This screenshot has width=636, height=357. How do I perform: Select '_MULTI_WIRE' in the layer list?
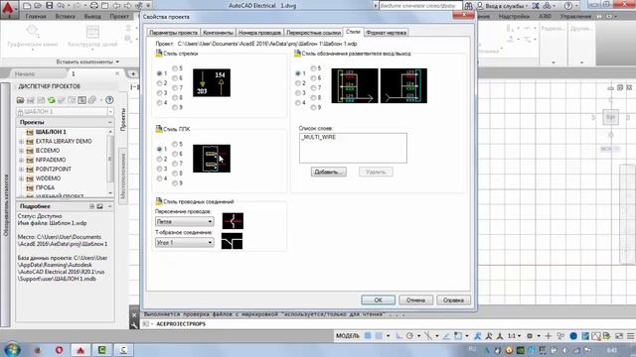click(x=319, y=137)
